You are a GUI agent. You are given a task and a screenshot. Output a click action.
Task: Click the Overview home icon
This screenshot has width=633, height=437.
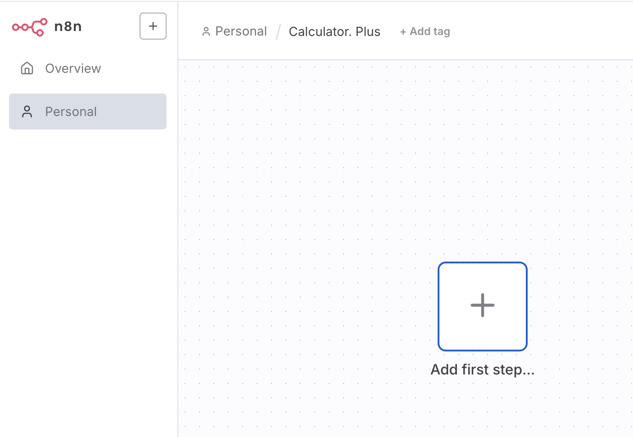[27, 68]
